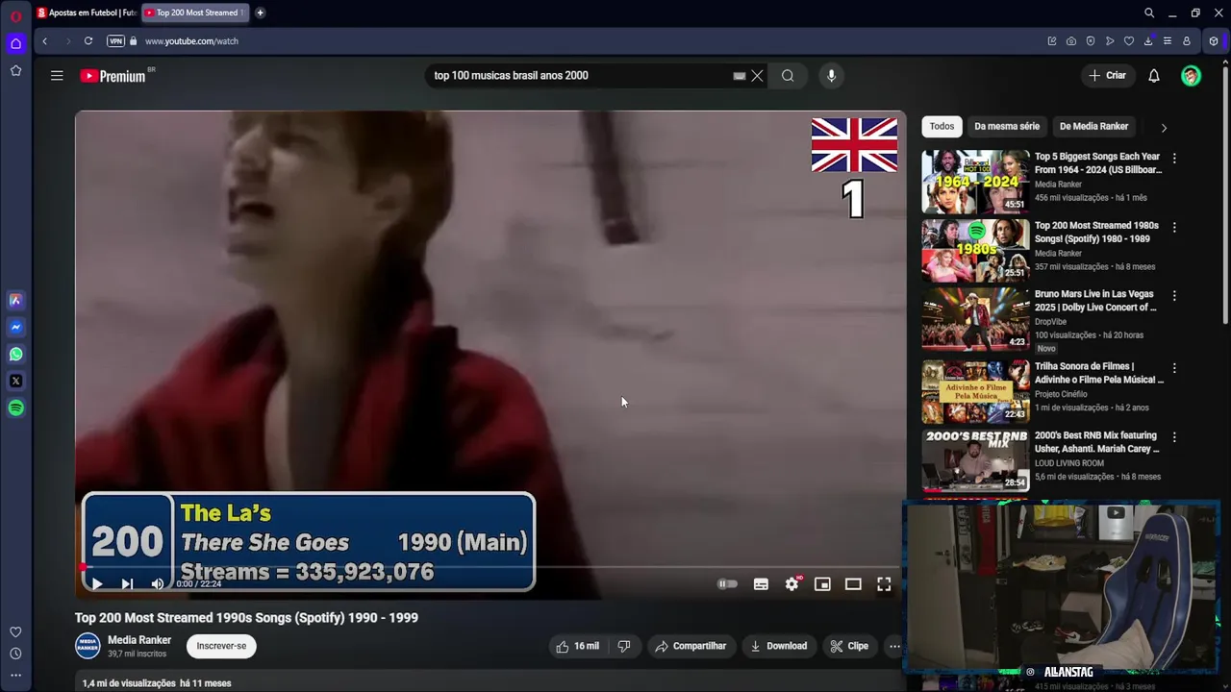Open browser downloads icon

pyautogui.click(x=1148, y=41)
